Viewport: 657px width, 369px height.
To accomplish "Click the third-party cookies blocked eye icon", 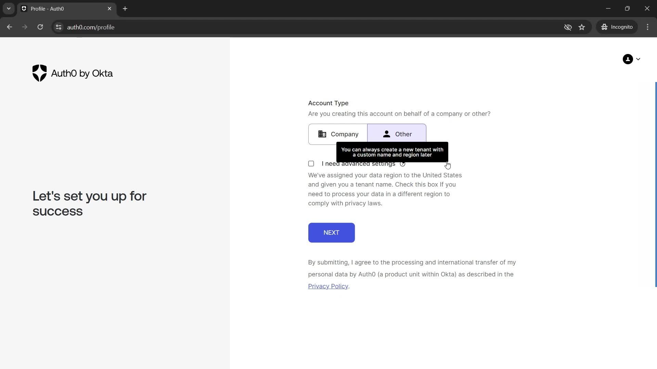I will 568,27.
